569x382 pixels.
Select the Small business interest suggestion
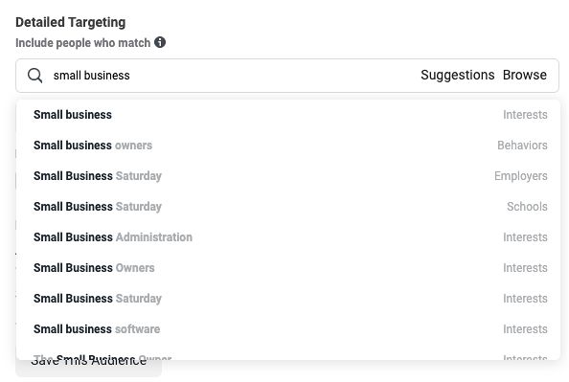[288, 115]
